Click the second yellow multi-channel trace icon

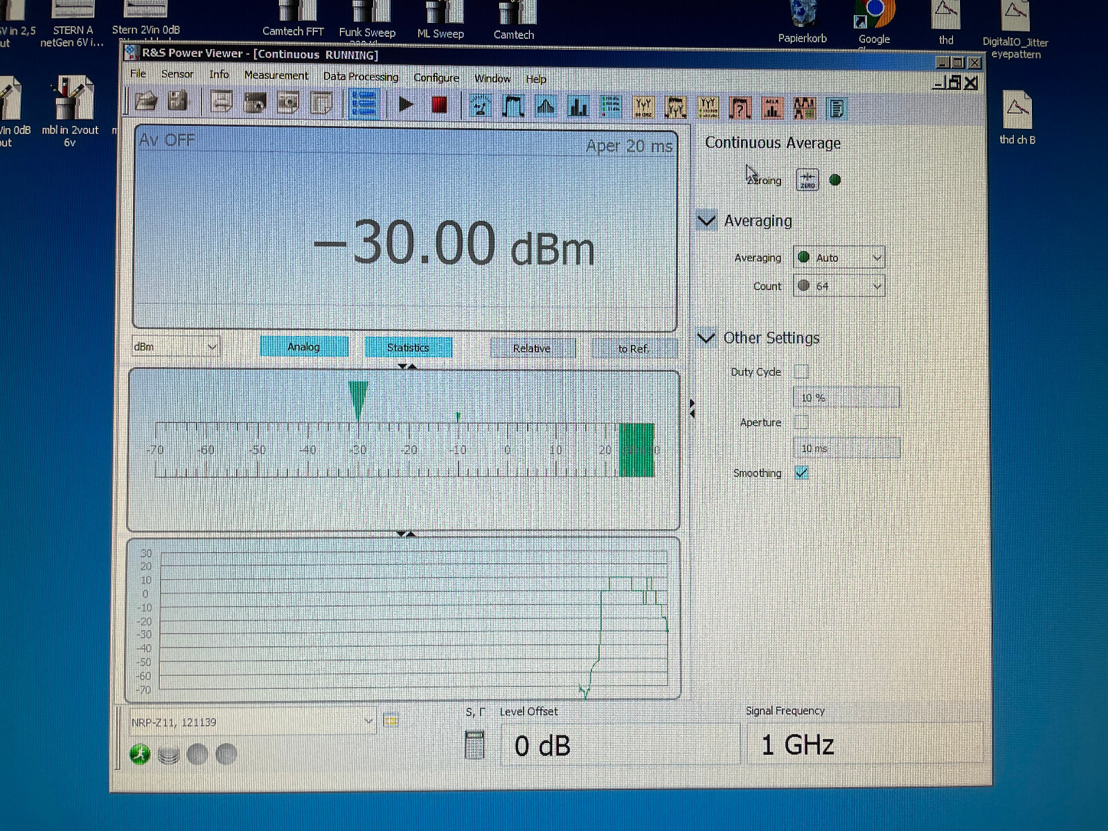pos(675,108)
